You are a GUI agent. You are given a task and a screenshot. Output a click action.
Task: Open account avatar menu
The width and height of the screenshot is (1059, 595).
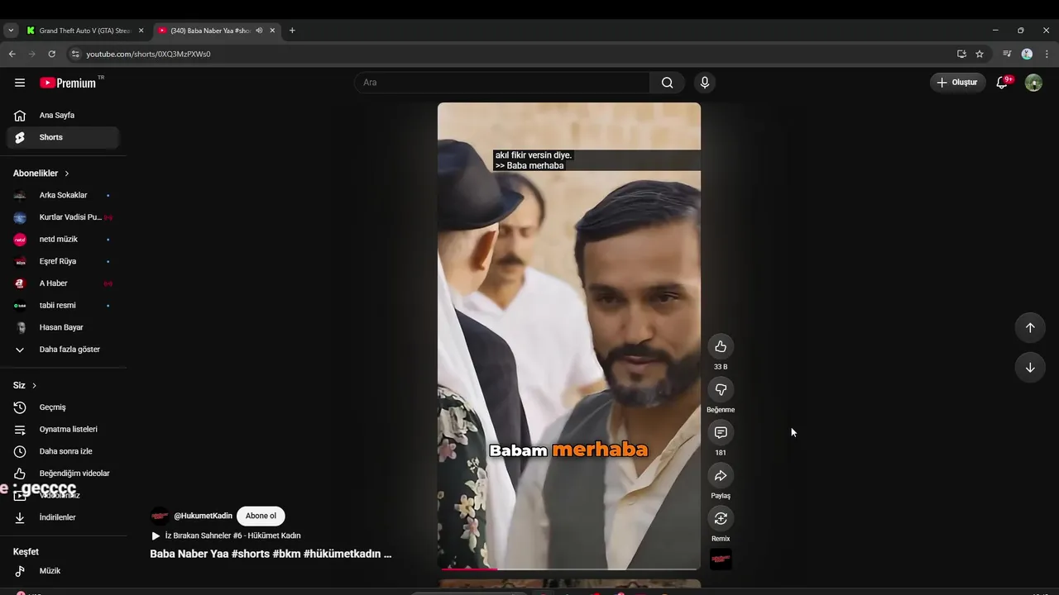coord(1033,83)
